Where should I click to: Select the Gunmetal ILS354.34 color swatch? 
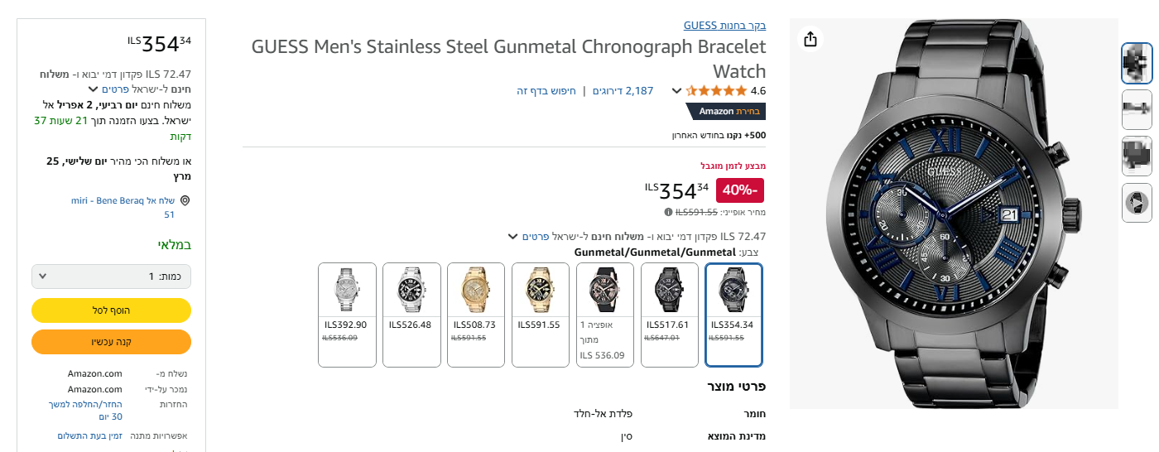click(734, 315)
